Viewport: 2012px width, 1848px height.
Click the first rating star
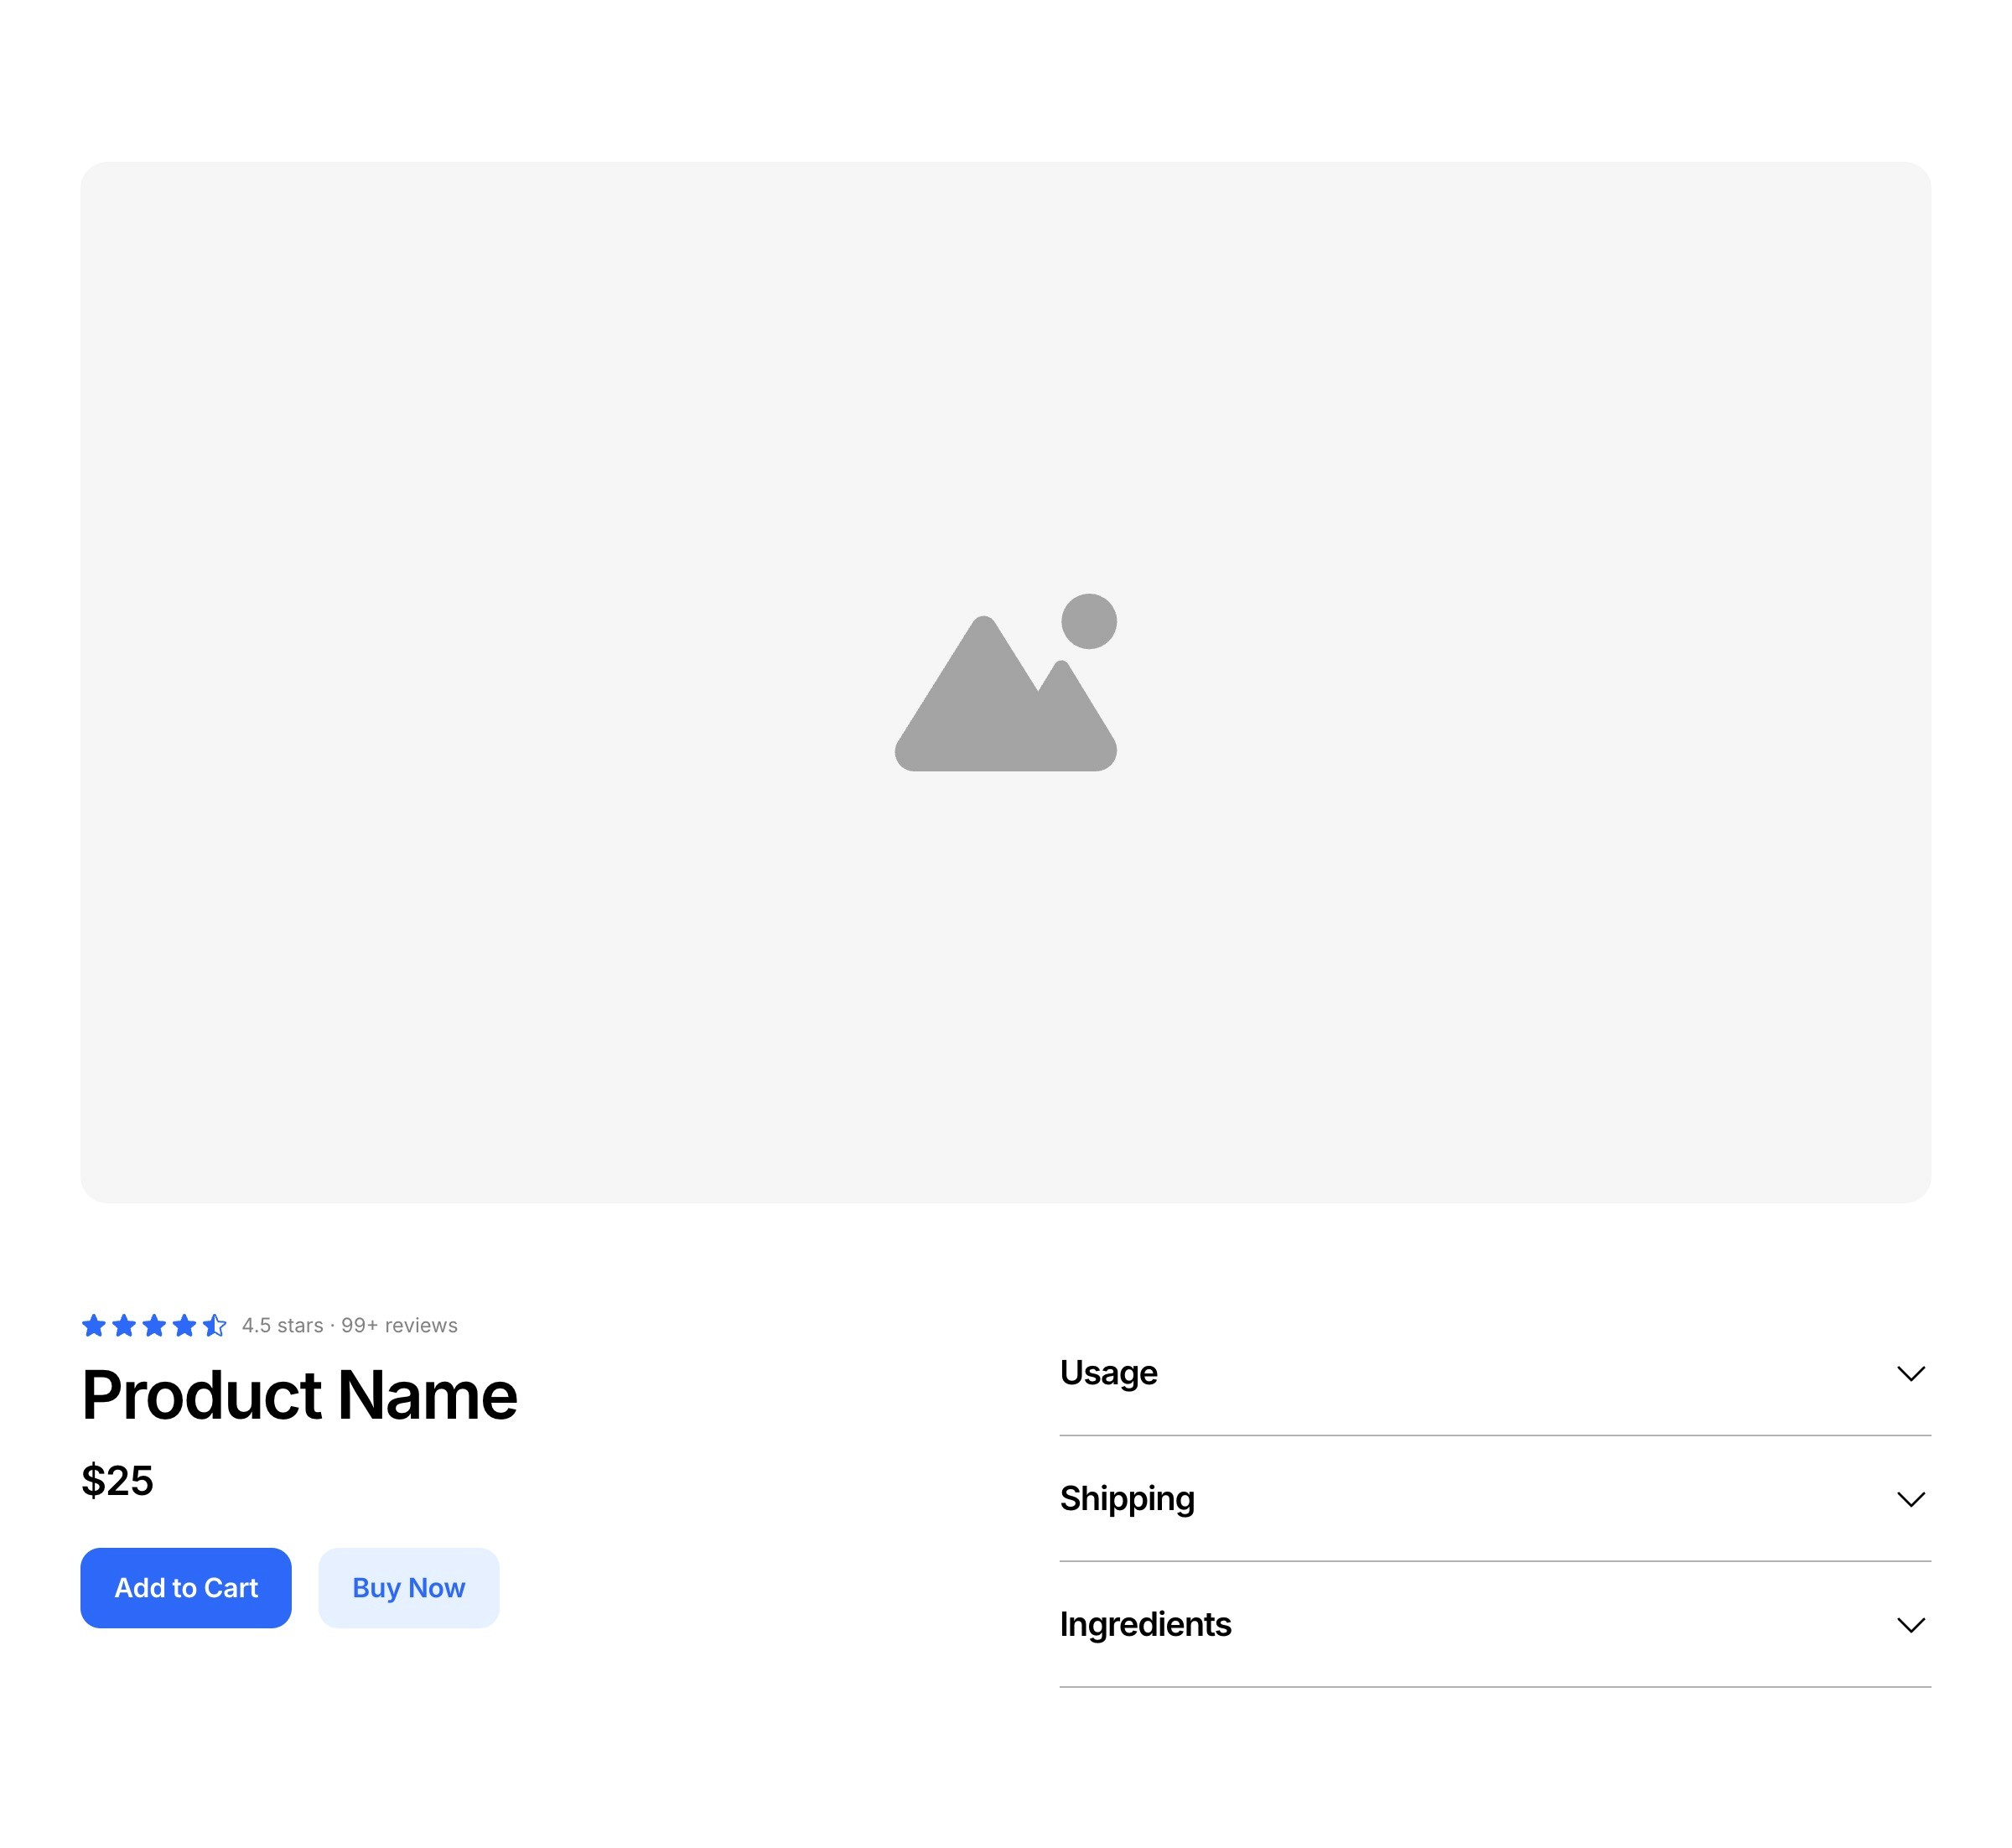[94, 1326]
